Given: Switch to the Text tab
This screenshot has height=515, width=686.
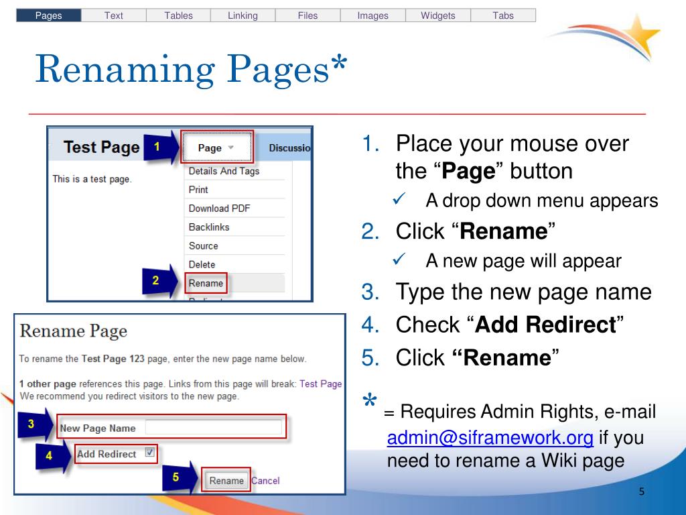Looking at the screenshot, I should [x=114, y=15].
